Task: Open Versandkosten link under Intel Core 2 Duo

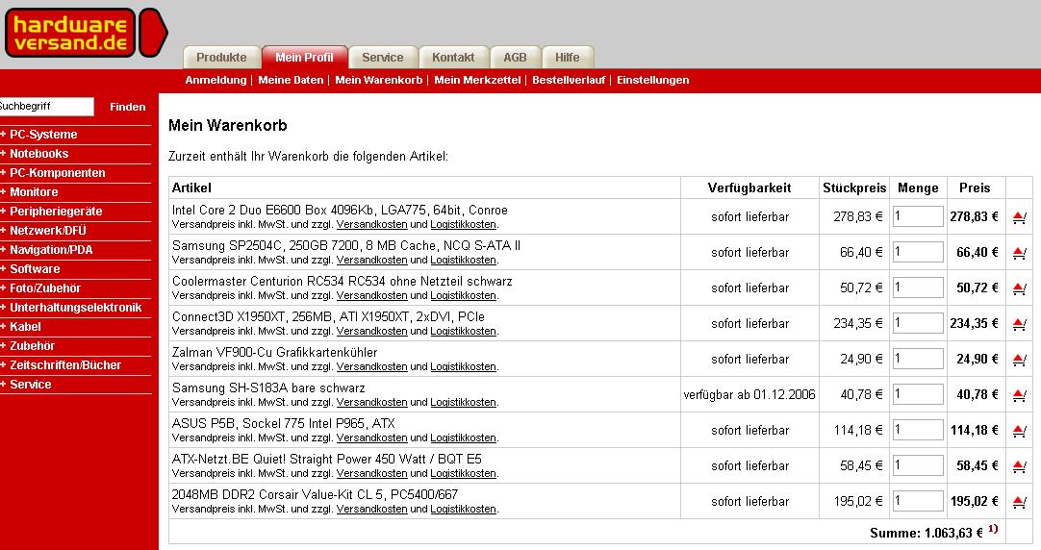Action: click(x=371, y=225)
